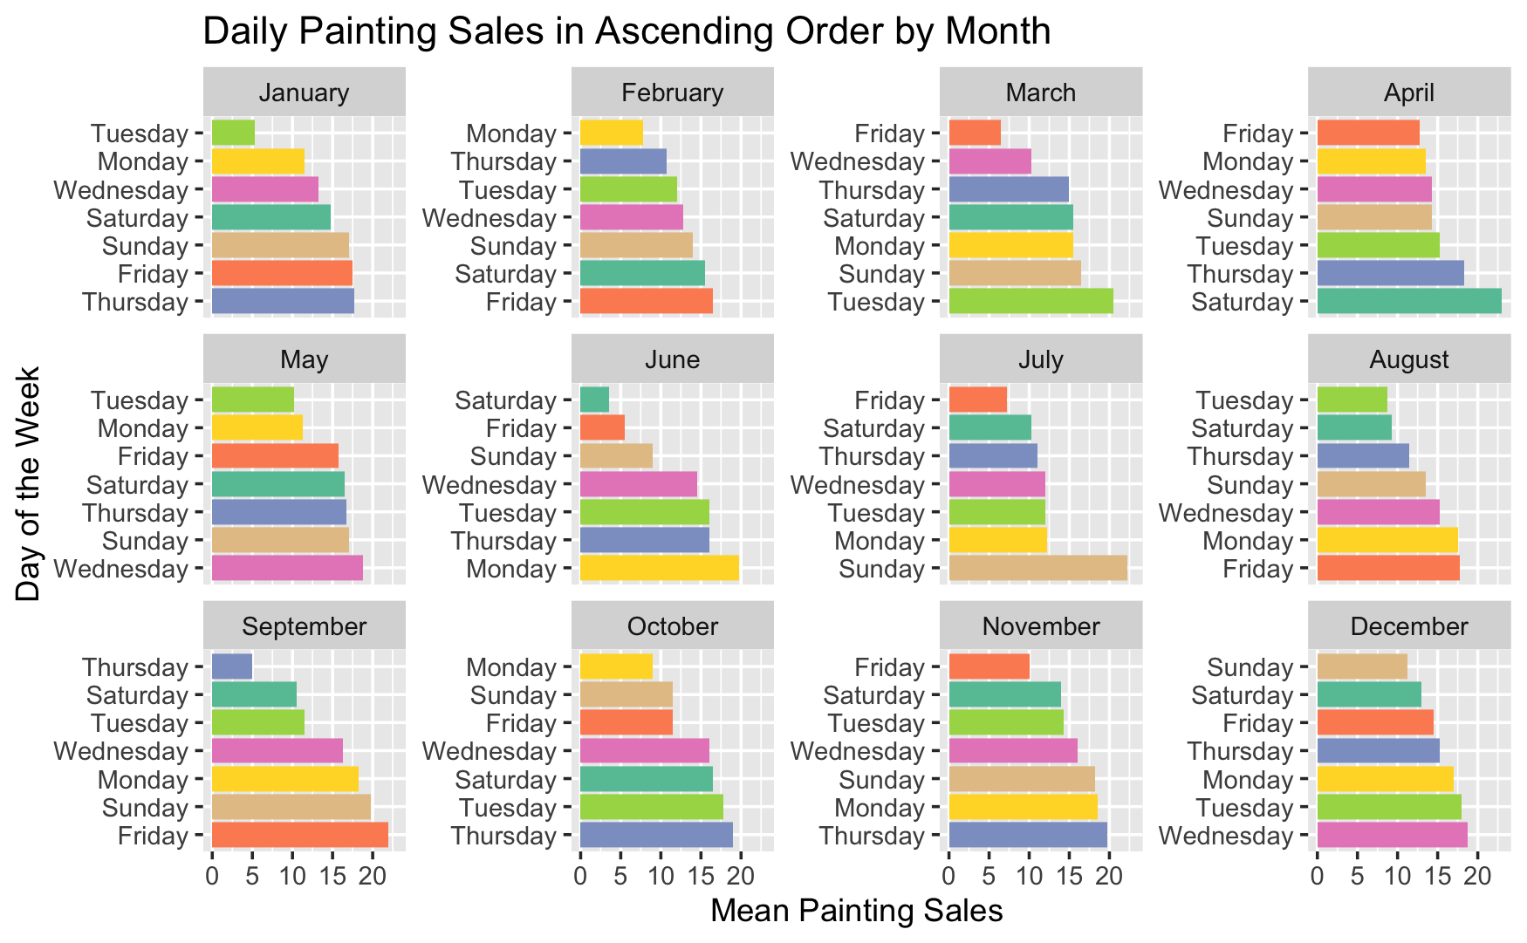Click the Day of the Week axis title
The image size is (1527, 943).
point(28,484)
